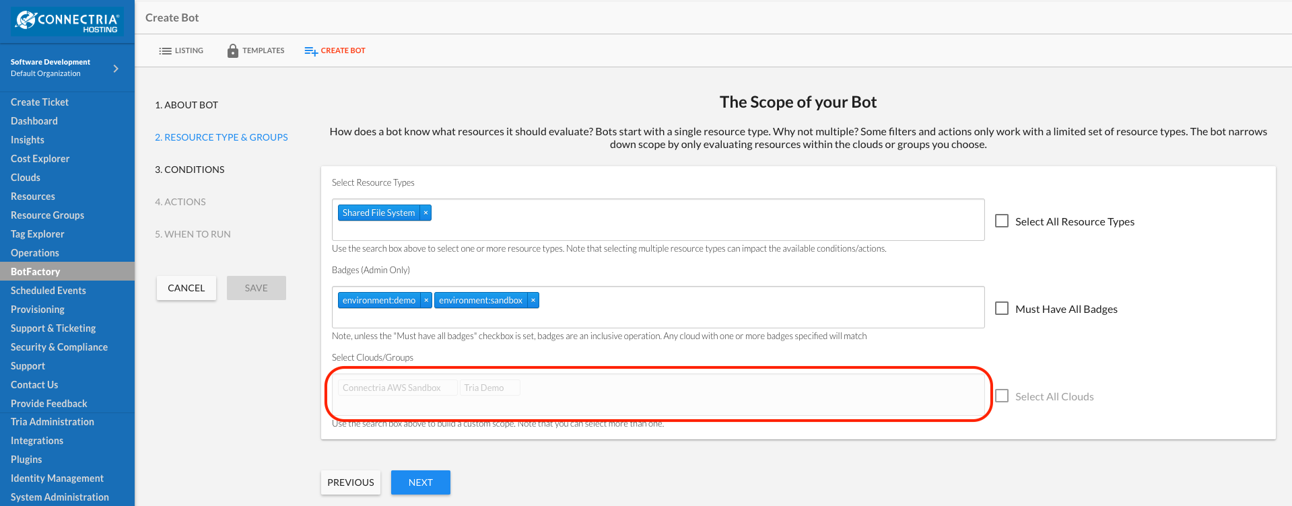Click the Listing list icon
This screenshot has width=1292, height=506.
pyautogui.click(x=165, y=51)
